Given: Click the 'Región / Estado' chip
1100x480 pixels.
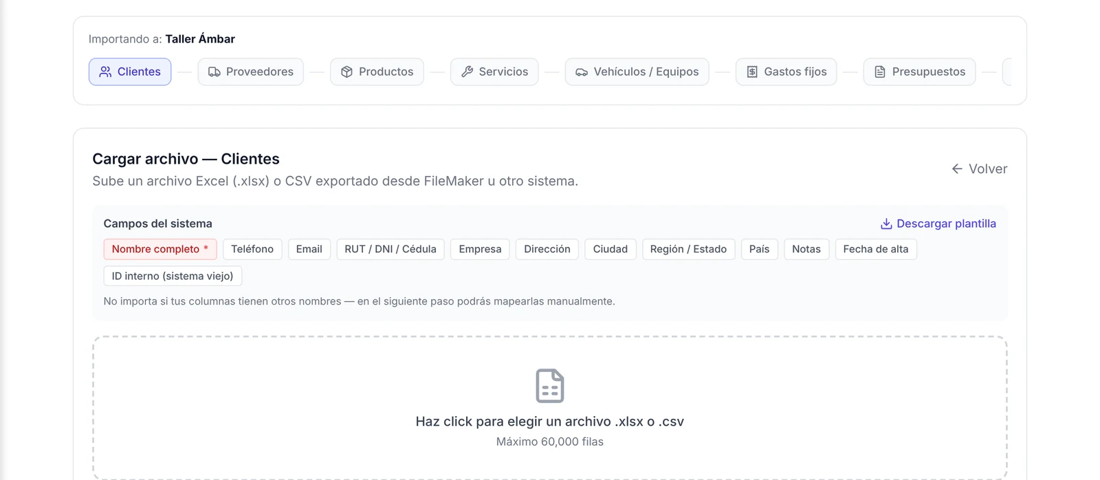Looking at the screenshot, I should 689,249.
